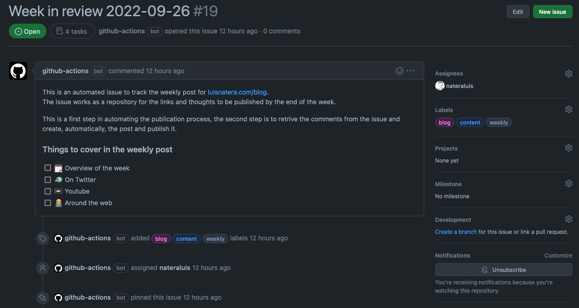This screenshot has width=579, height=308.
Task: Click the nateraluis assignee name in sidebar
Action: pos(459,86)
